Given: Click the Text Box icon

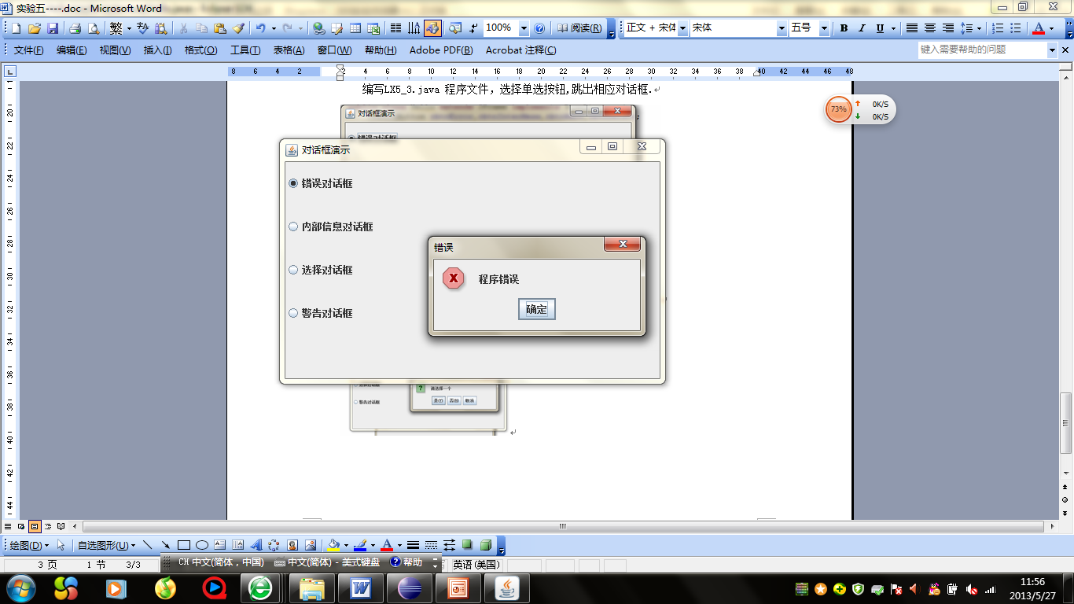Looking at the screenshot, I should pyautogui.click(x=220, y=545).
